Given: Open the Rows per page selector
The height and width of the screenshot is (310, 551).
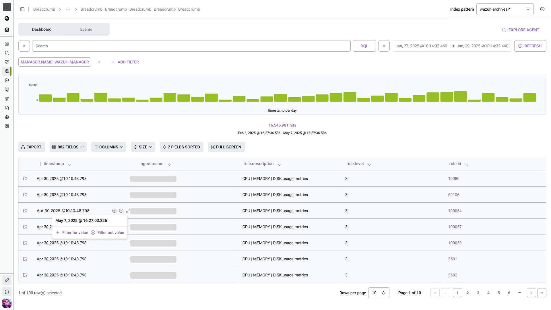Looking at the screenshot, I should pos(379,293).
